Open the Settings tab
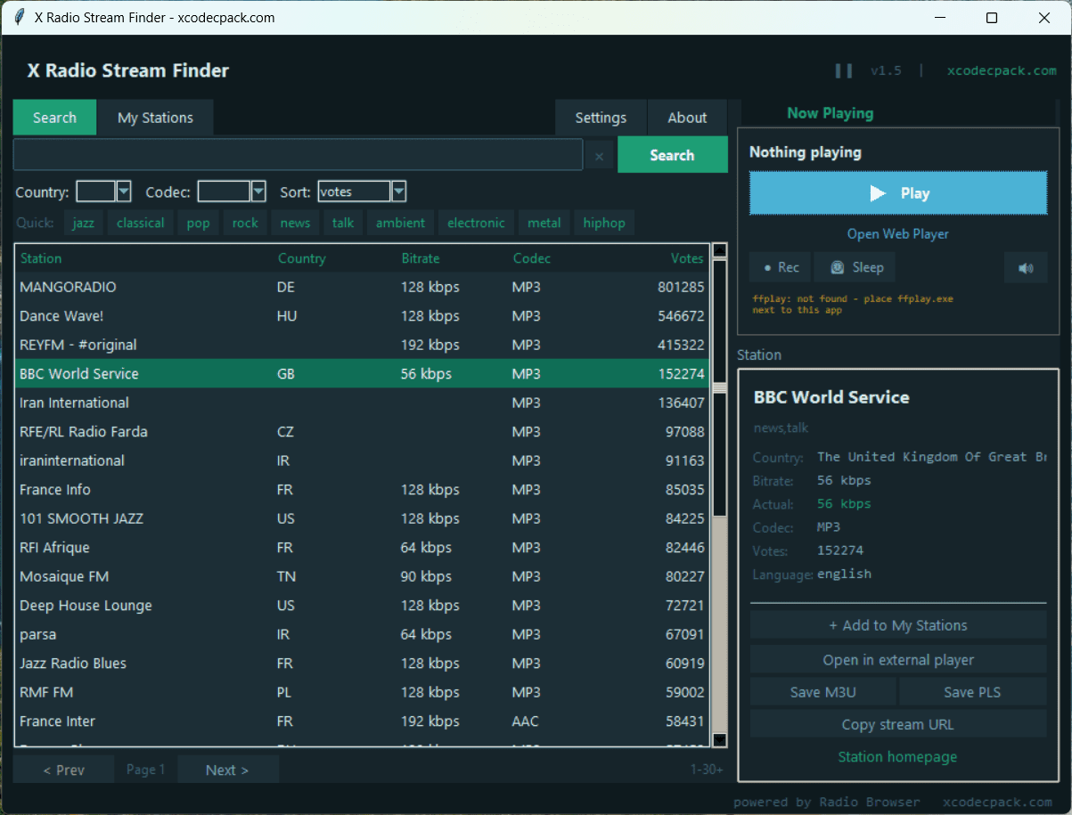 click(x=601, y=118)
